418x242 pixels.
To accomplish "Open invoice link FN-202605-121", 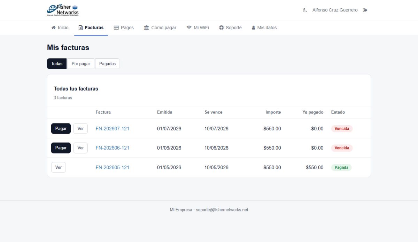I will (113, 167).
